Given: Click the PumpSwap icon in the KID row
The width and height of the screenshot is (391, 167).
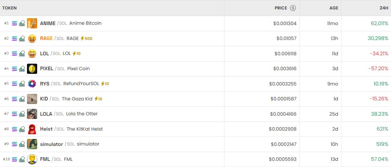Looking at the screenshot, I should pos(22,99).
